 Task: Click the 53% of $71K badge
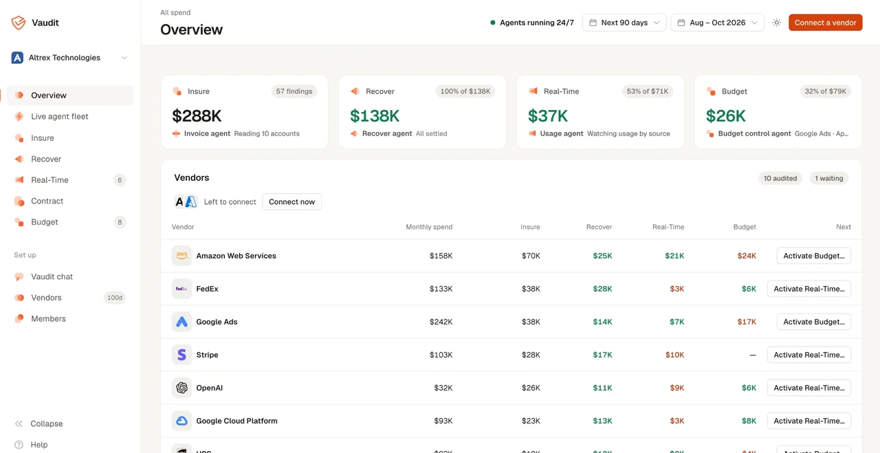point(647,91)
